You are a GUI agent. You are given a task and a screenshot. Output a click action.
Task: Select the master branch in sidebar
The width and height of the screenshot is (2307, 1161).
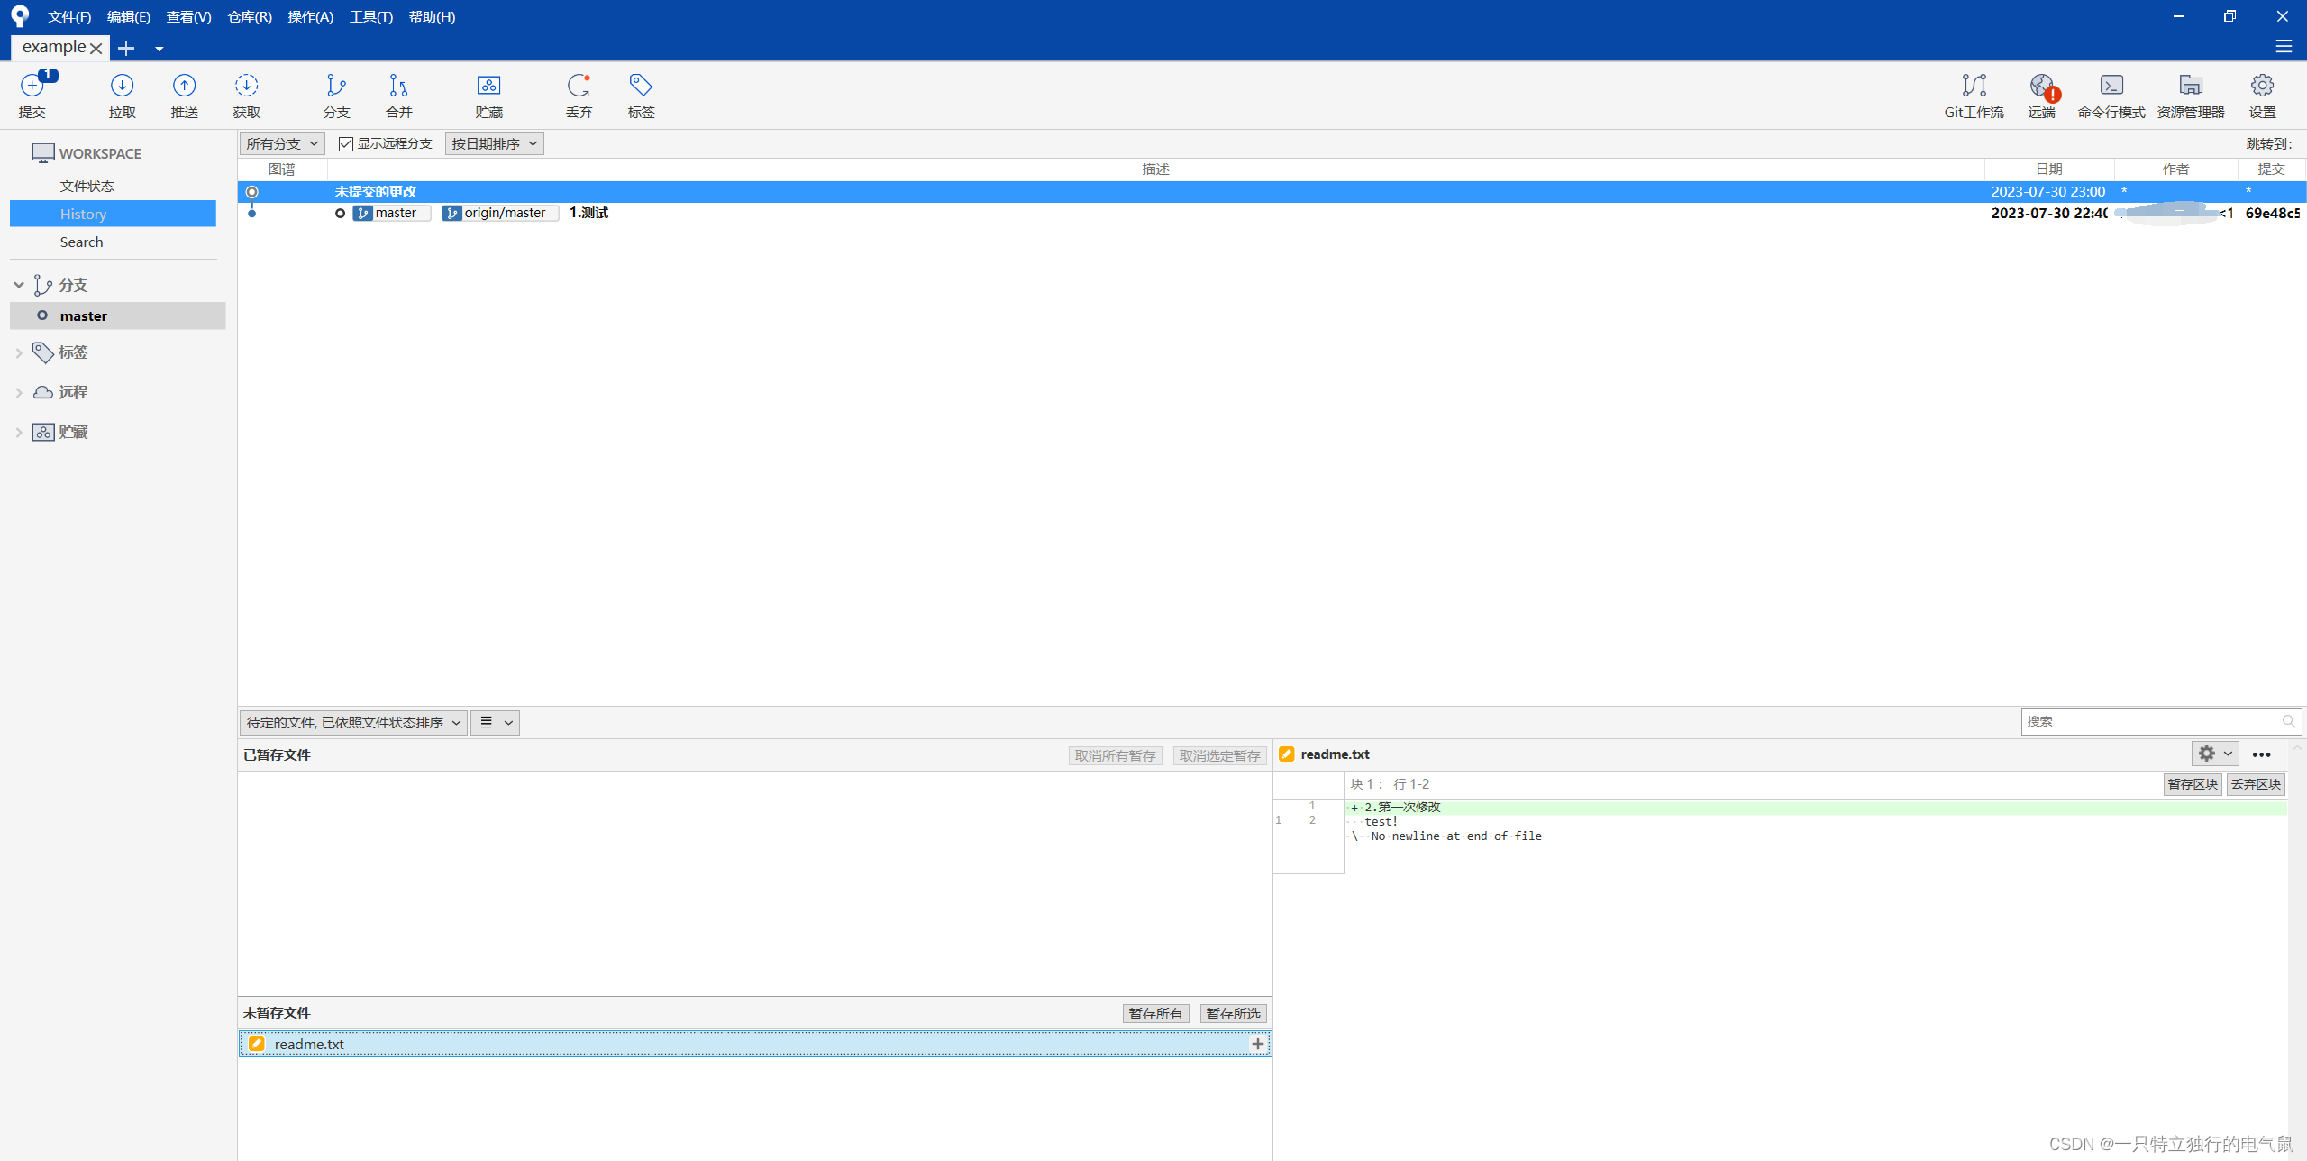coord(117,315)
